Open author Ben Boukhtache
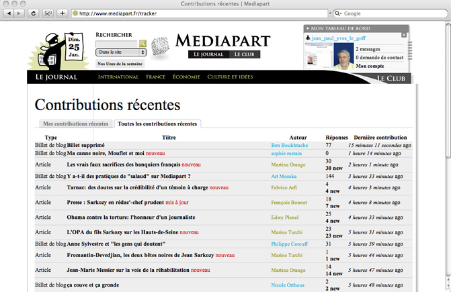451x292 pixels. coord(290,145)
